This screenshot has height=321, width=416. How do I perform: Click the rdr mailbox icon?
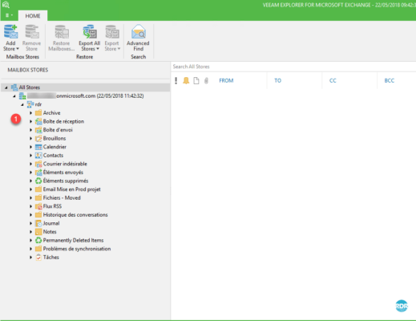[30, 104]
